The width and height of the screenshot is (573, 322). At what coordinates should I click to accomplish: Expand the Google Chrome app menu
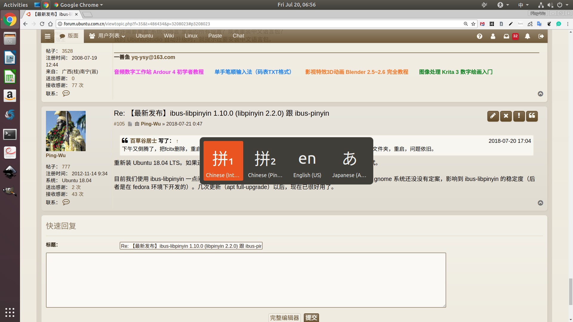[78, 5]
